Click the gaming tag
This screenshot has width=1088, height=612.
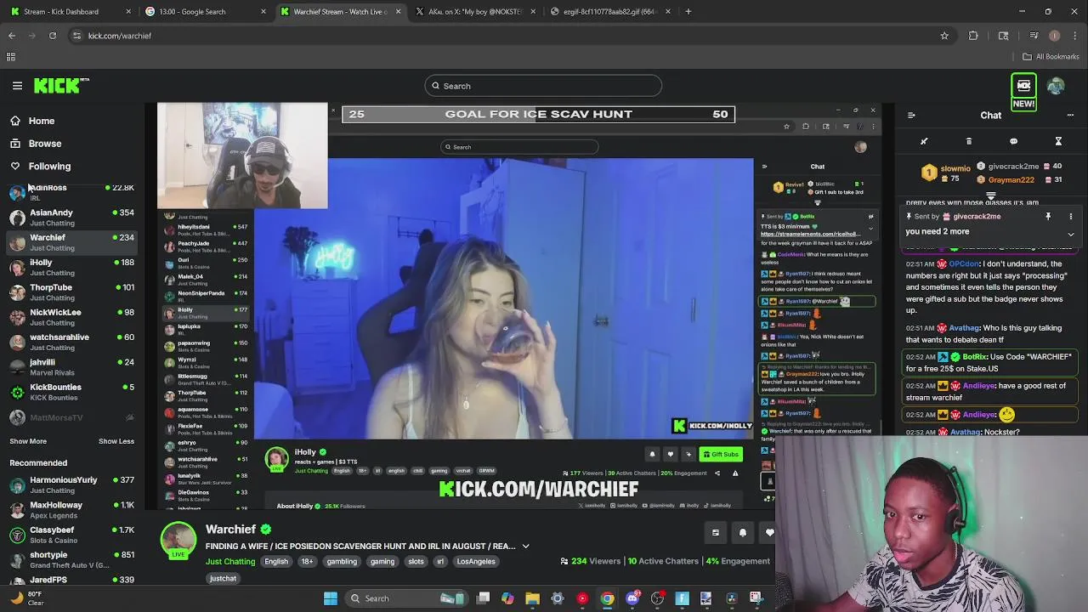(382, 562)
